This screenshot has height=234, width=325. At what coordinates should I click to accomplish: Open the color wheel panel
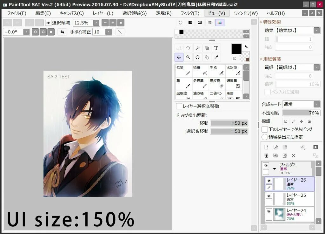180,23
